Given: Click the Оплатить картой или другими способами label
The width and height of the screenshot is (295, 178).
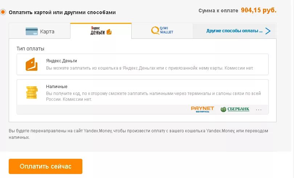Looking at the screenshot, I should (62, 12).
